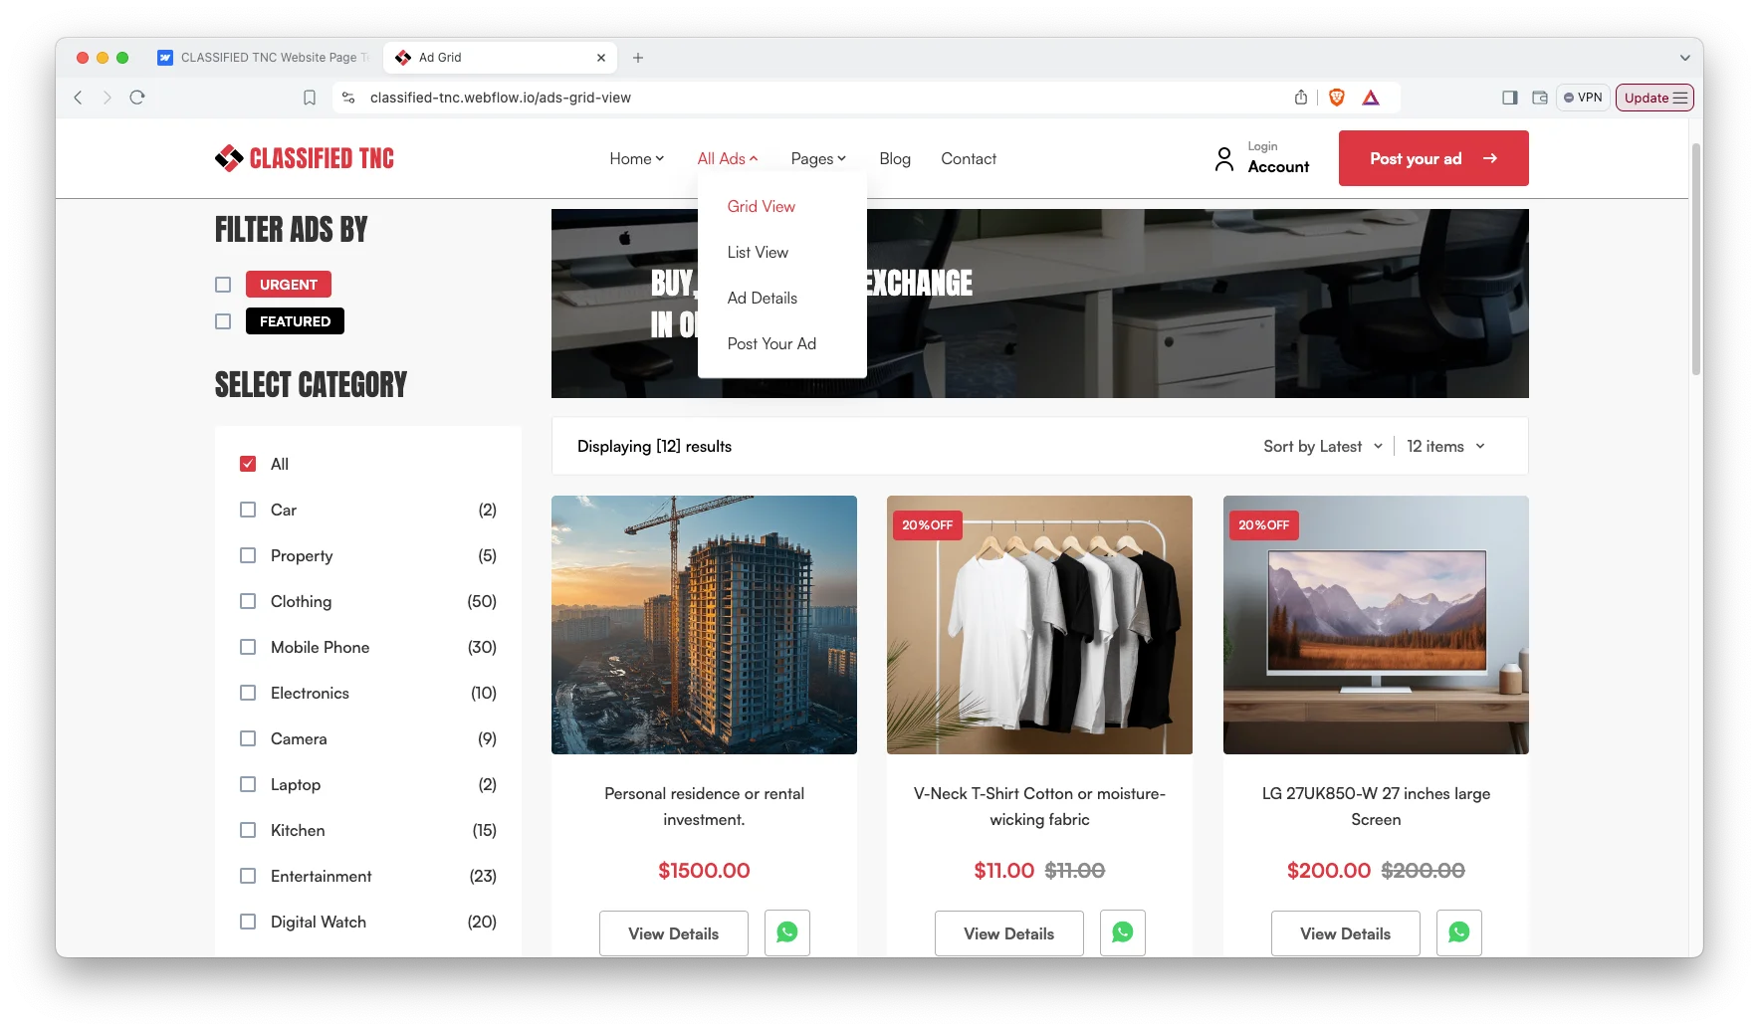
Task: Expand the Sort by Latest dropdown
Action: point(1322,447)
